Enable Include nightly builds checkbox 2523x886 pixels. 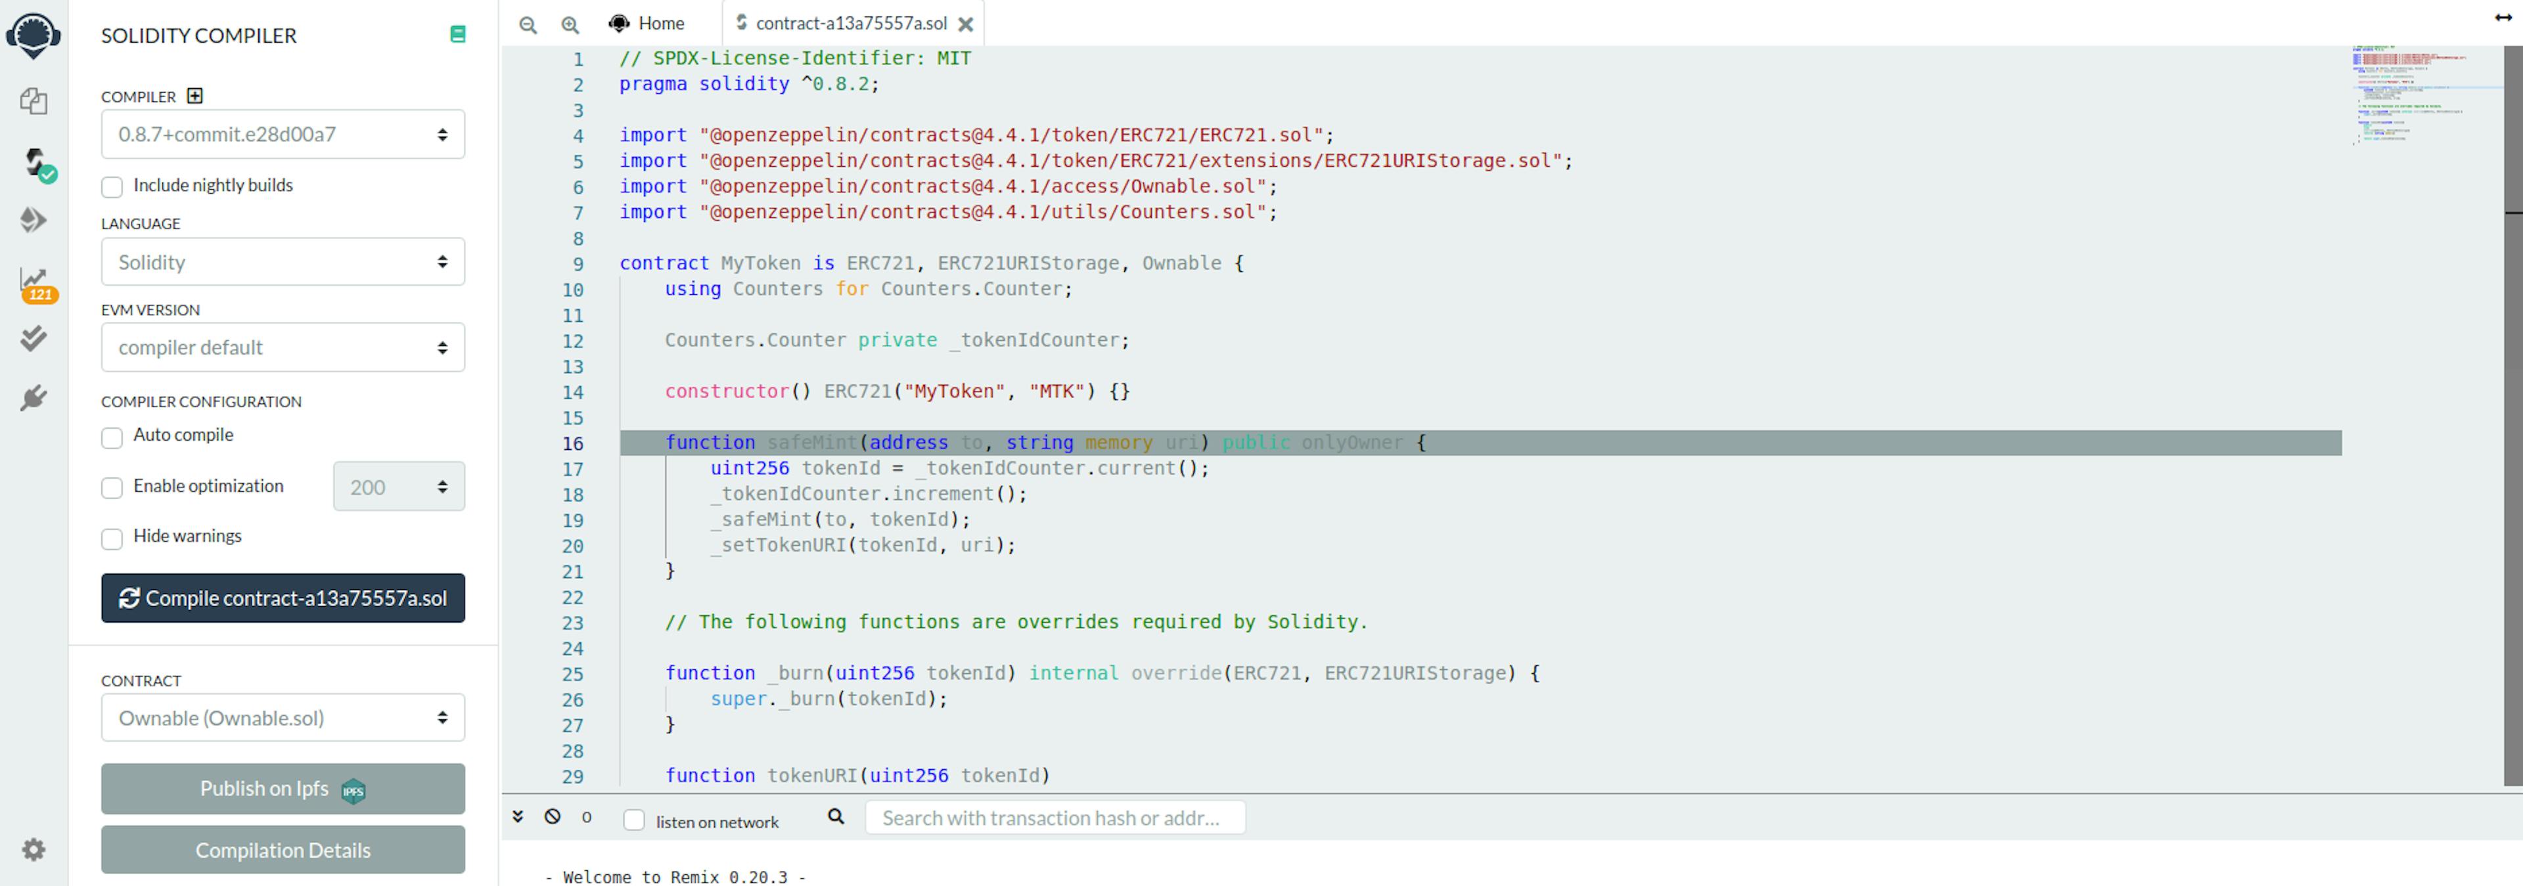tap(112, 187)
